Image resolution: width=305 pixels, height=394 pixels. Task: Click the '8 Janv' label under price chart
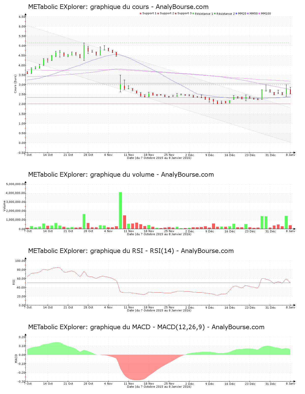(x=291, y=155)
